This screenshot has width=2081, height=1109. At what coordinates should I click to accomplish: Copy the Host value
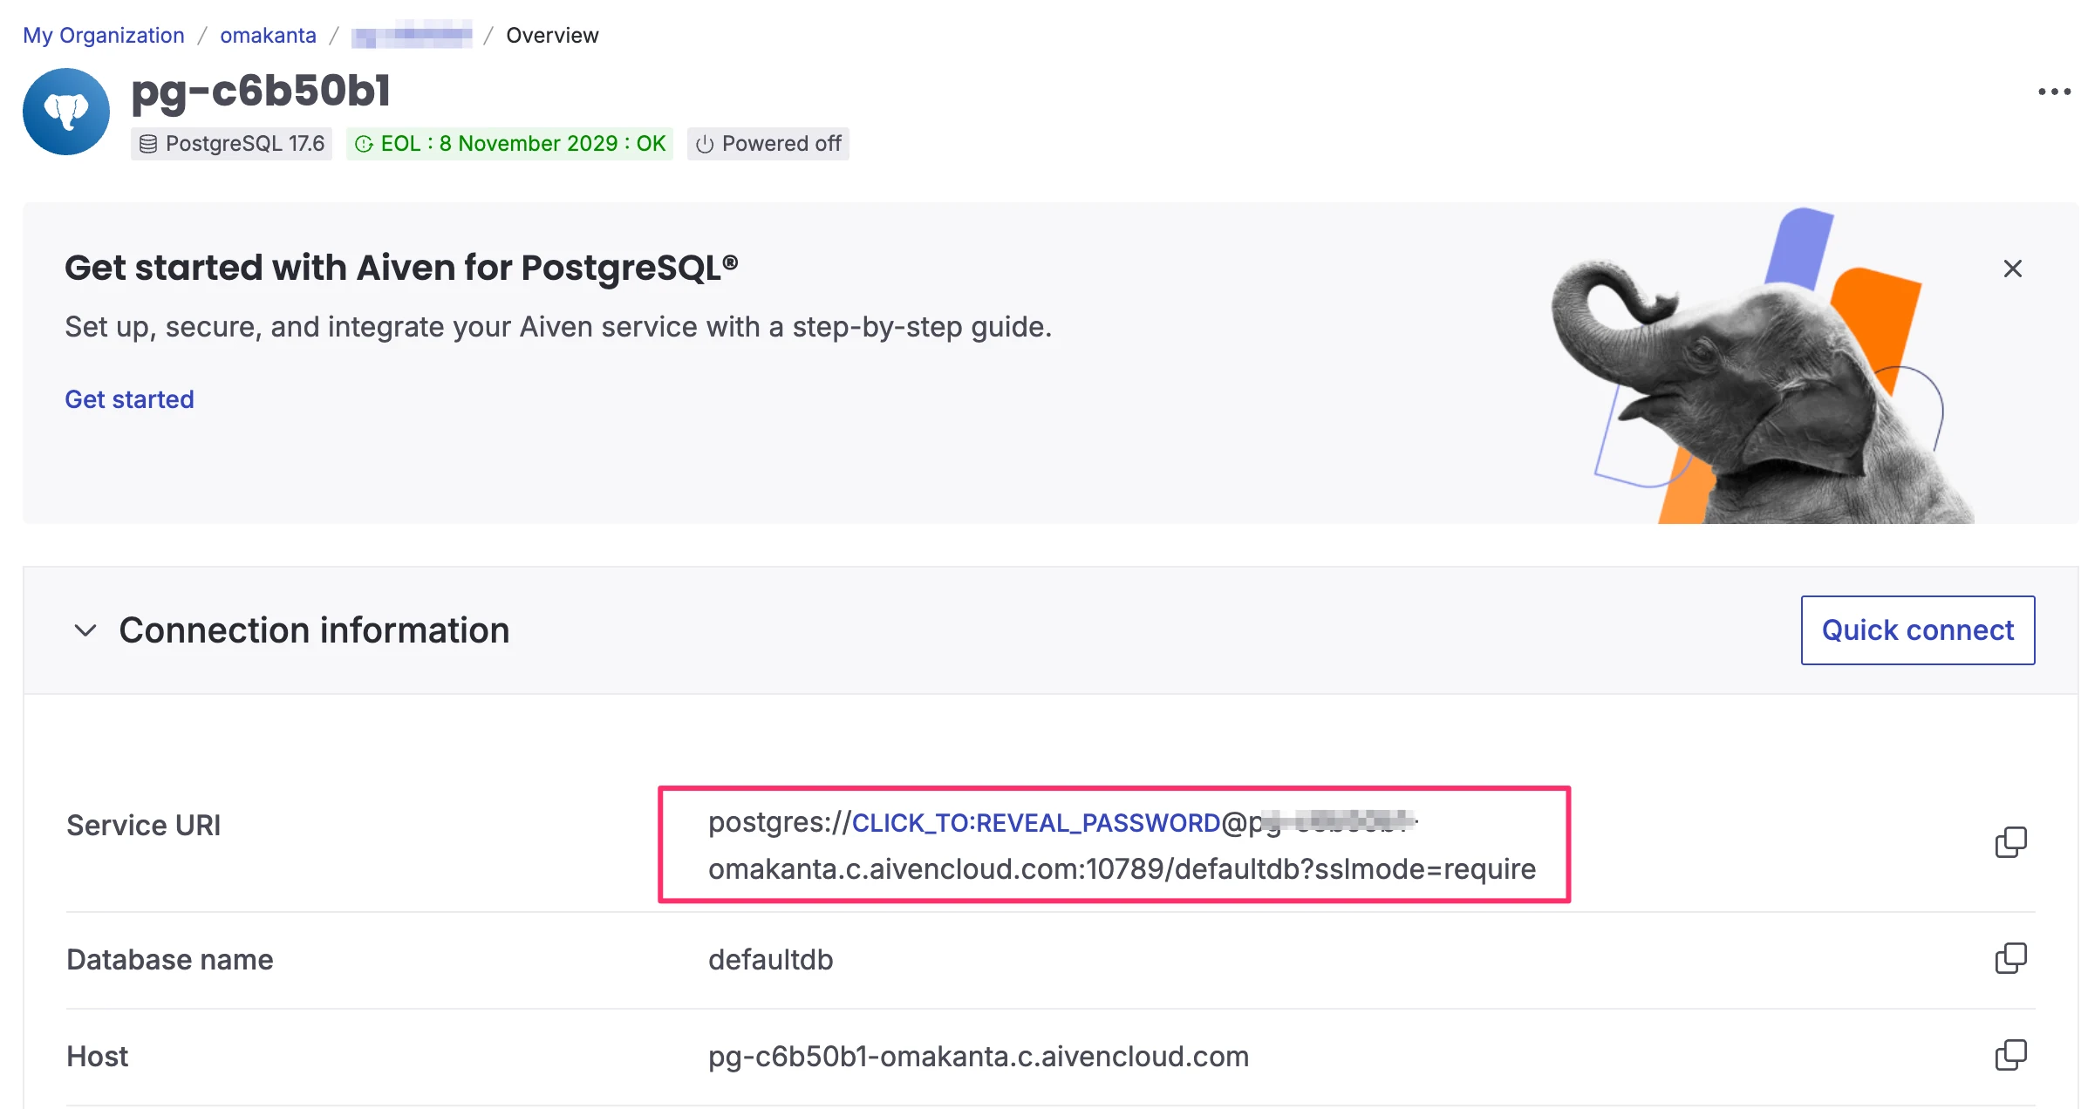(x=2010, y=1055)
